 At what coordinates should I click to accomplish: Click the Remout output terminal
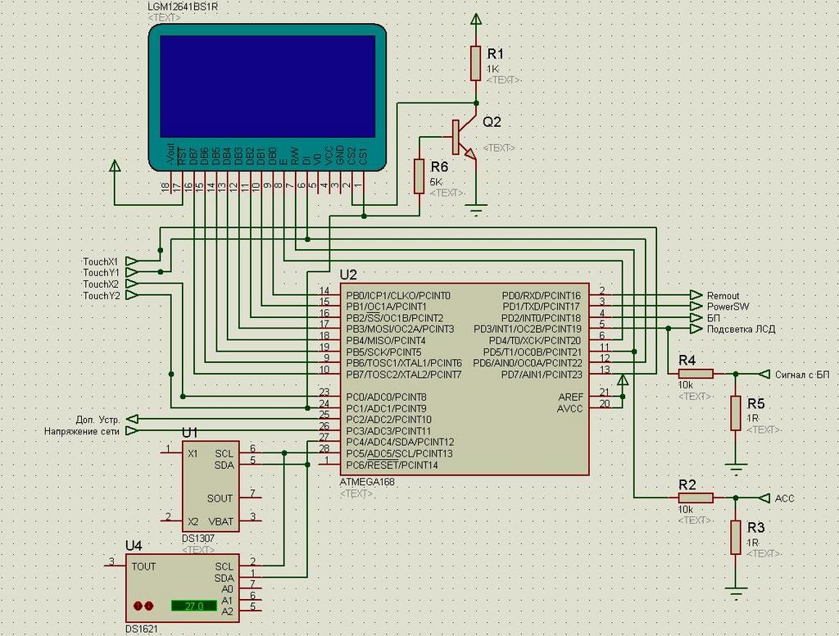[696, 295]
